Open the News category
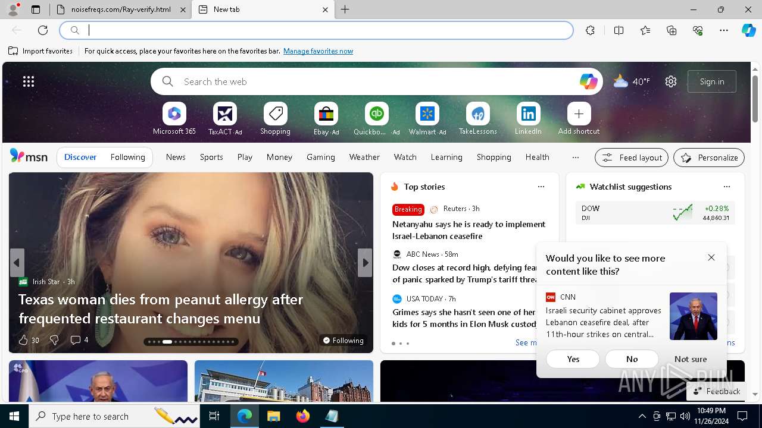The height and width of the screenshot is (428, 762). [x=176, y=157]
